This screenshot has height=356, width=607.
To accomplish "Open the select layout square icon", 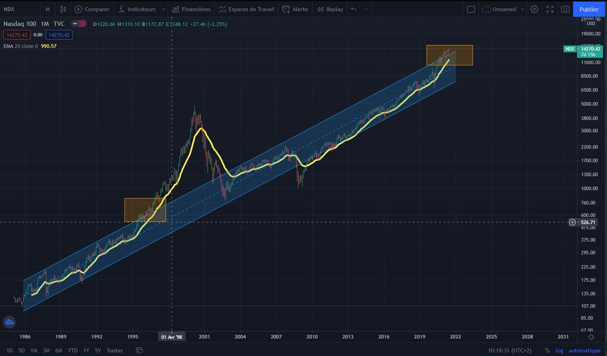I will coord(471,9).
